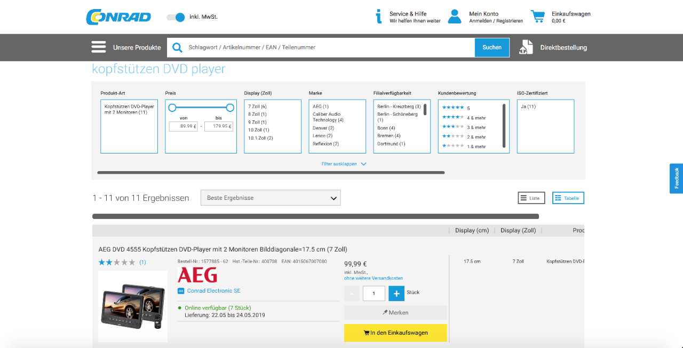Click the 'von' price input 89.99 €
683x348 pixels.
[x=184, y=126]
